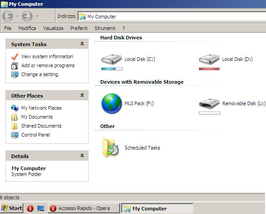Open the ? help menu
The width and height of the screenshot is (266, 214).
(124, 28)
